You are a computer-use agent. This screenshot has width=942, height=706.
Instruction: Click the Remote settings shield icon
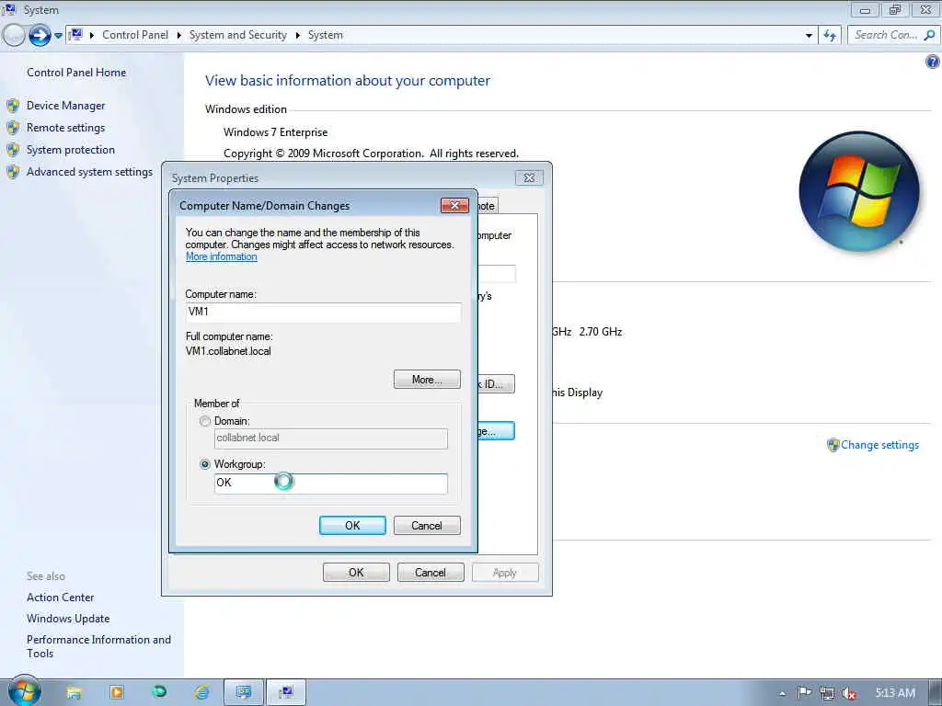click(13, 128)
